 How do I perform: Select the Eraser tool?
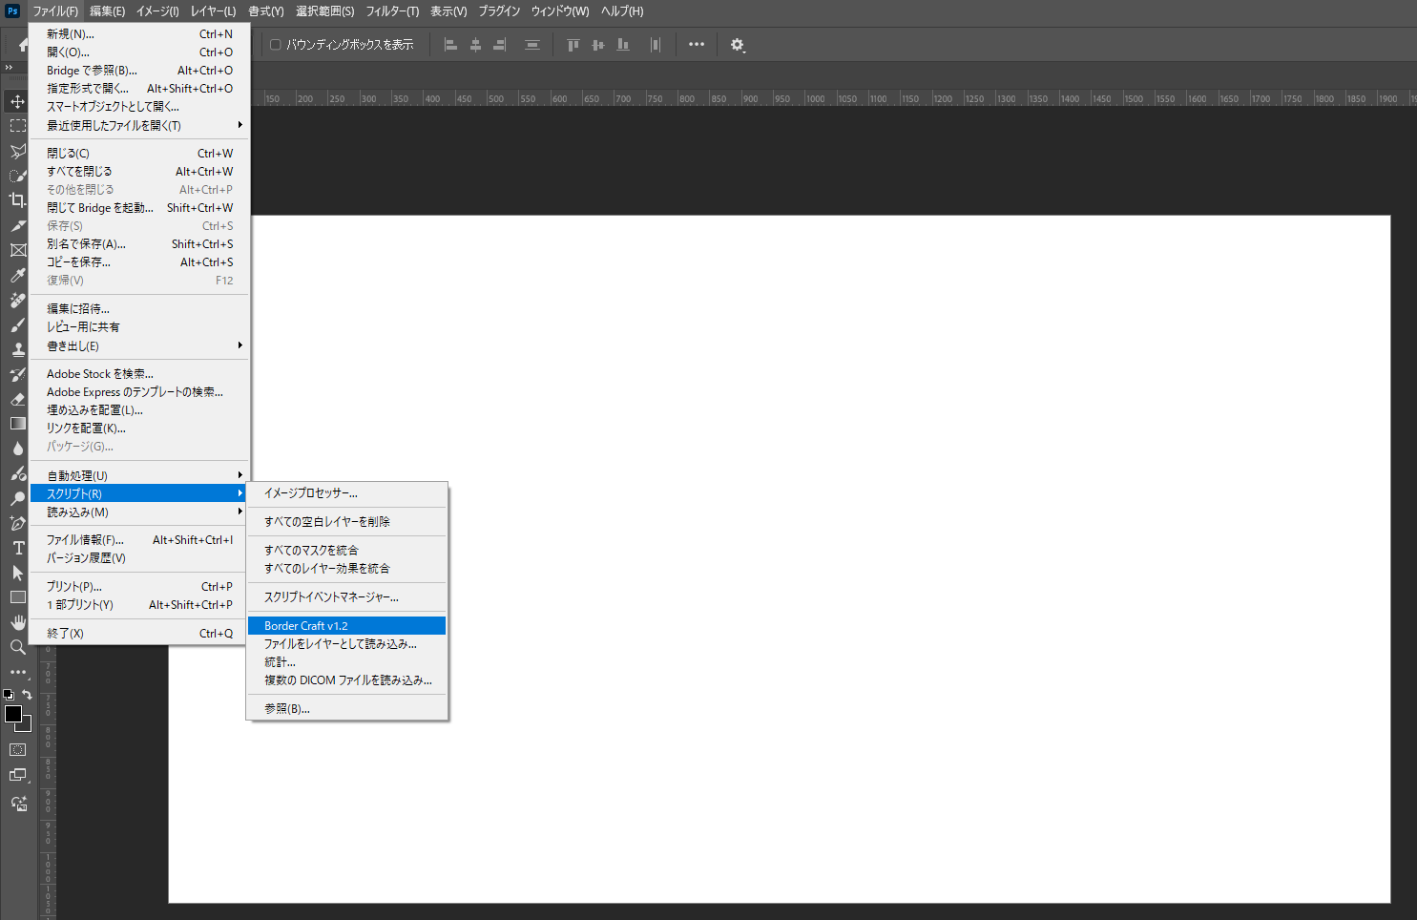point(17,399)
